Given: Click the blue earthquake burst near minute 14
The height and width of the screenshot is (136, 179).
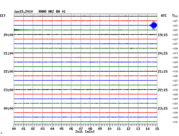Looking at the screenshot, I should tap(154, 25).
